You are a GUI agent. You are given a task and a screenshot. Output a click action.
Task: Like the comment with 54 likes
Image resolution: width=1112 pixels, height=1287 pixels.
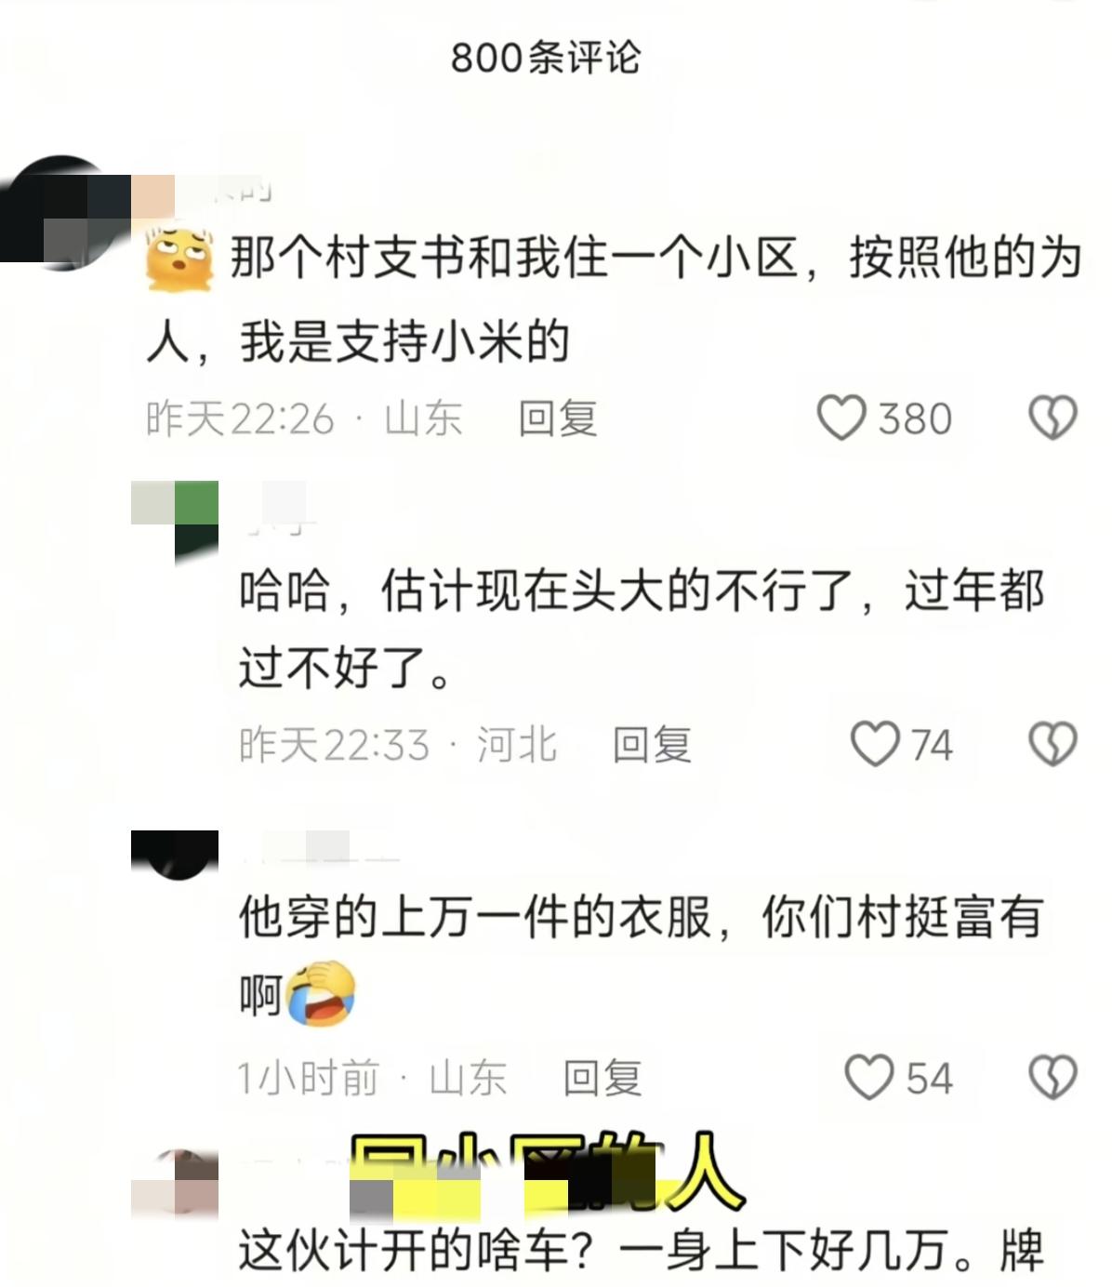(x=868, y=1077)
